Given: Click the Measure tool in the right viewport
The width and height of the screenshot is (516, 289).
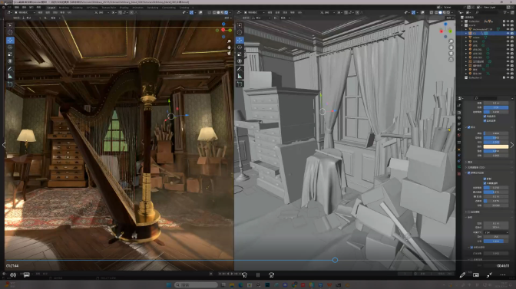Looking at the screenshot, I should [x=240, y=76].
